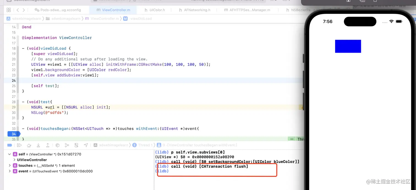Click @implementation ViewController line
Image resolution: width=416 pixels, height=190 pixels.
pyautogui.click(x=57, y=38)
